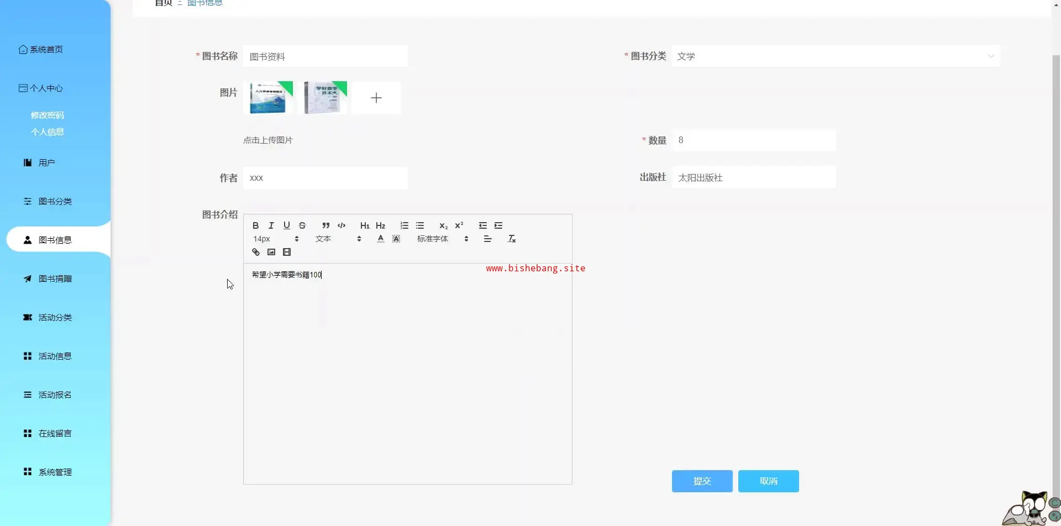Image resolution: width=1061 pixels, height=526 pixels.
Task: Open 图书捐赠 in the sidebar
Action: pyautogui.click(x=55, y=278)
